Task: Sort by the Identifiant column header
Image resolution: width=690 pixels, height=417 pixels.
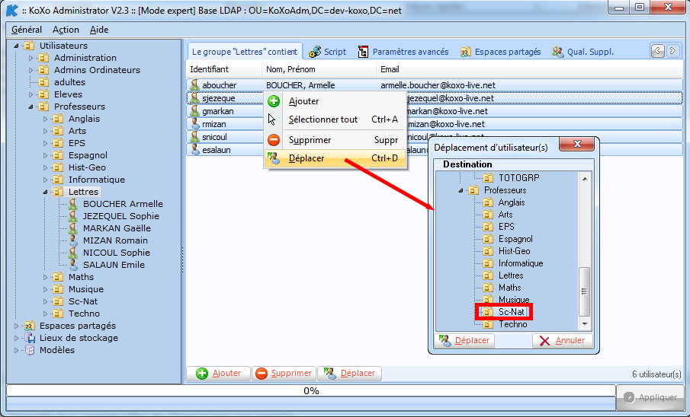Action: point(224,69)
